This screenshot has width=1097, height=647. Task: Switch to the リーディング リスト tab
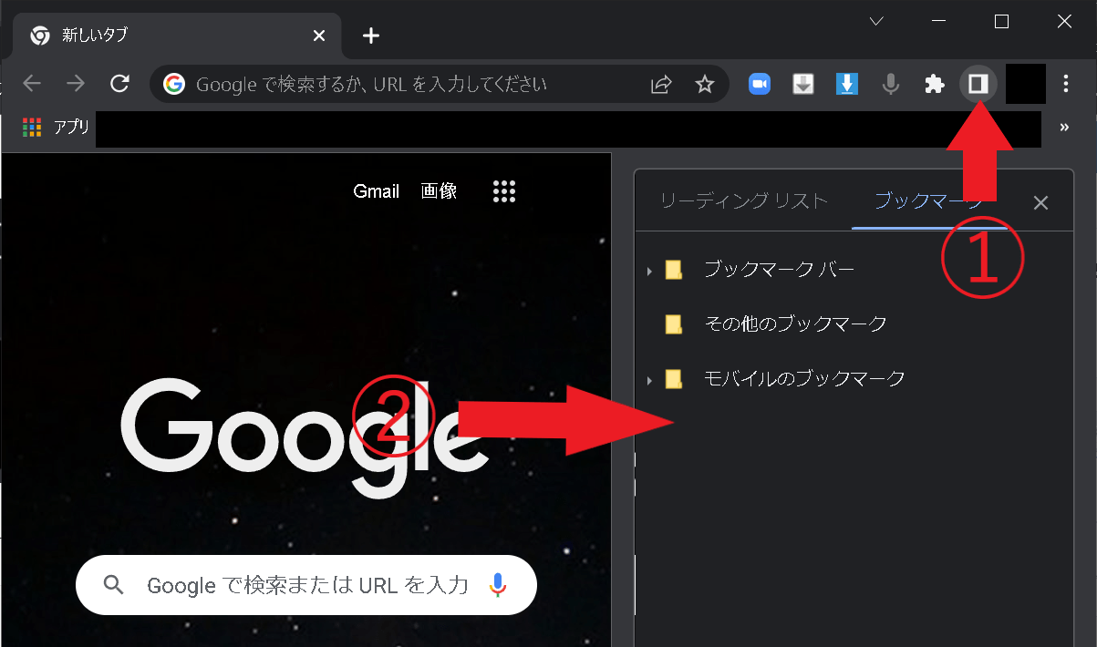[744, 201]
